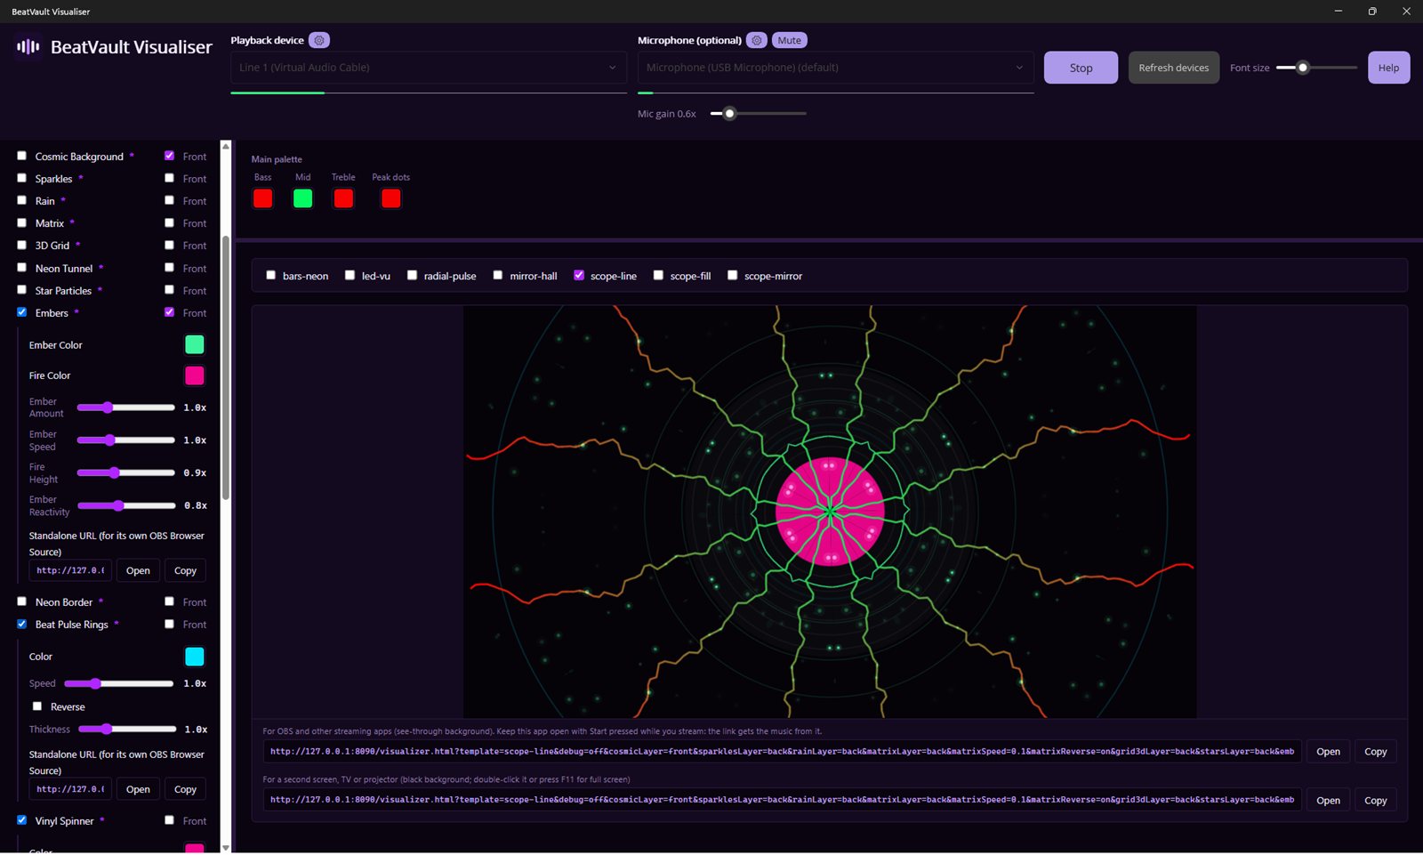The image size is (1423, 855).
Task: Select the scope-mirror template
Action: (x=733, y=276)
